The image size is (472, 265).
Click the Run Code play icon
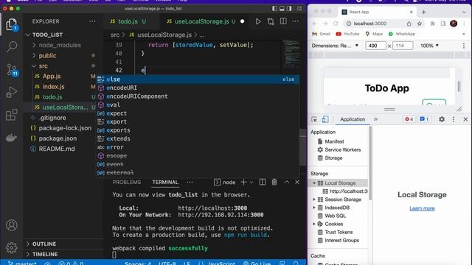coord(258,21)
